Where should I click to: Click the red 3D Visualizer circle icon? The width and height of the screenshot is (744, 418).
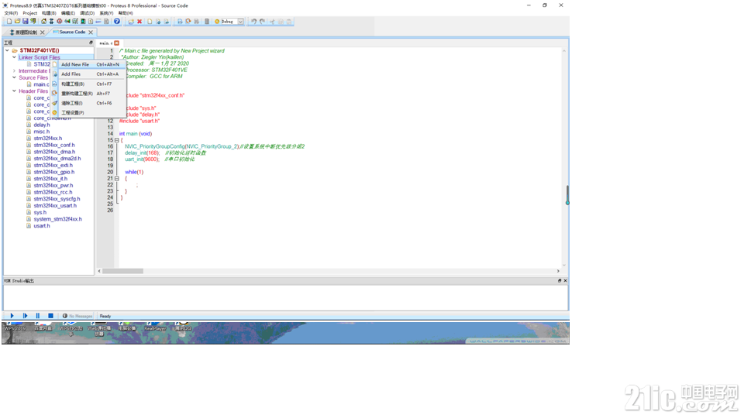point(60,22)
